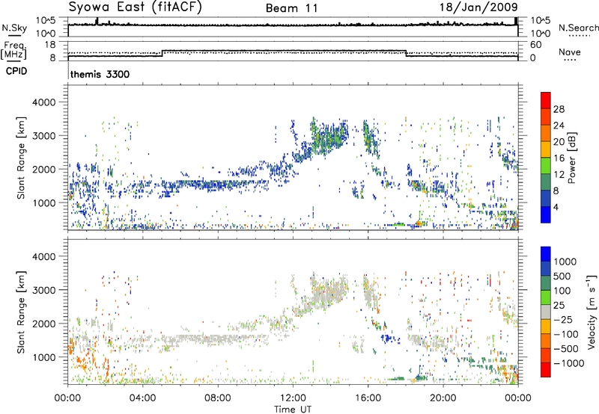Click the "Velocity [m s-1]" colorbar title
The height and width of the screenshot is (414, 599).
tap(592, 312)
